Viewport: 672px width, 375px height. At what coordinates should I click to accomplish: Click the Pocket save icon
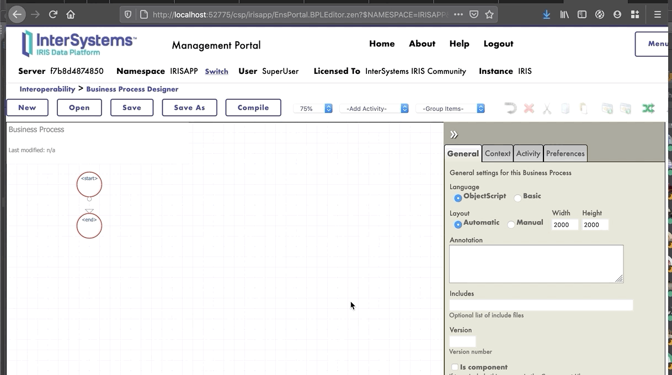point(474,15)
